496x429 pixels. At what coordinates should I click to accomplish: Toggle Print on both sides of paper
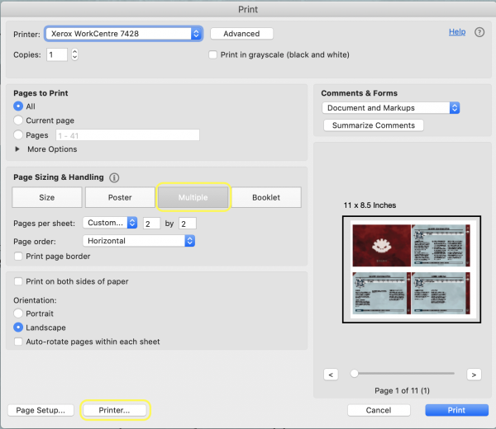(19, 281)
